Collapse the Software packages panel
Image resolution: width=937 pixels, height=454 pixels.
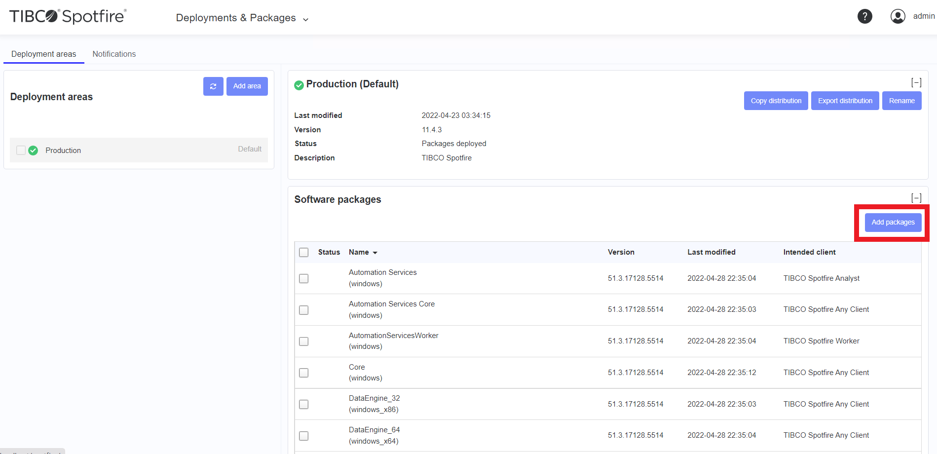coord(916,198)
